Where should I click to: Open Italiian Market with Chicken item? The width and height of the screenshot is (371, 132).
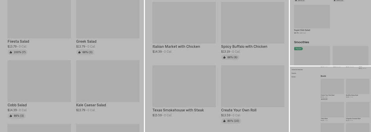pyautogui.click(x=176, y=47)
